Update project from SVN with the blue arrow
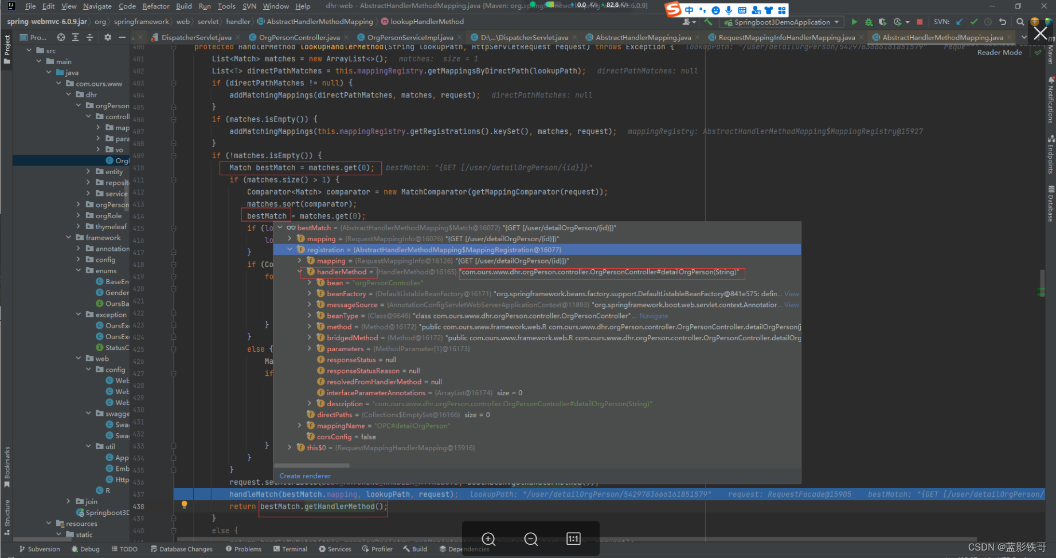Image resolution: width=1056 pixels, height=558 pixels. coord(959,22)
